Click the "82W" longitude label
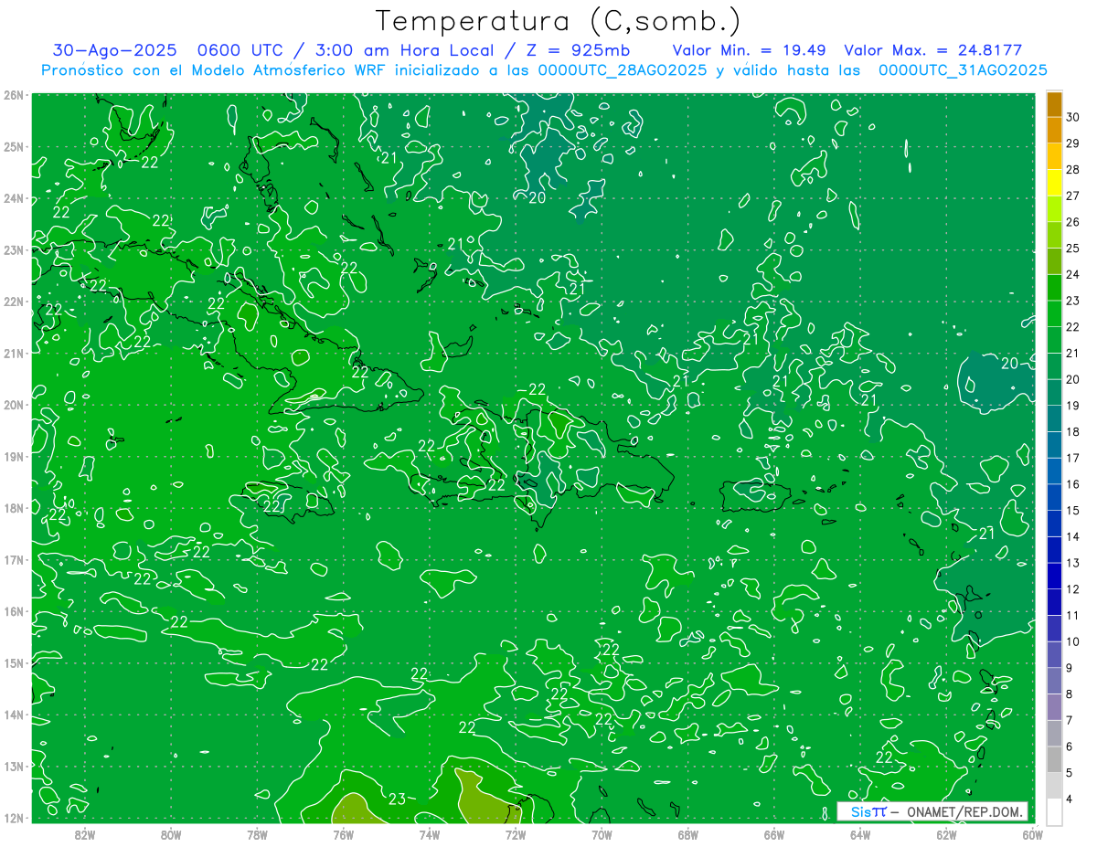This screenshot has height=847, width=1097. coord(85,834)
